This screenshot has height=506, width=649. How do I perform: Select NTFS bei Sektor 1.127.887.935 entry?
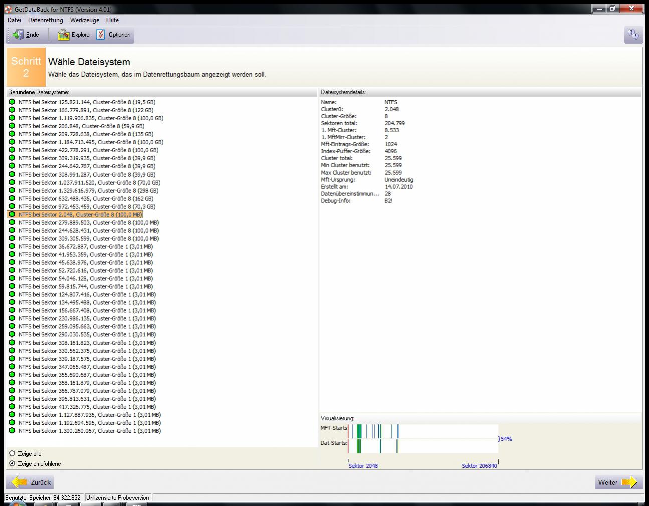(x=90, y=415)
